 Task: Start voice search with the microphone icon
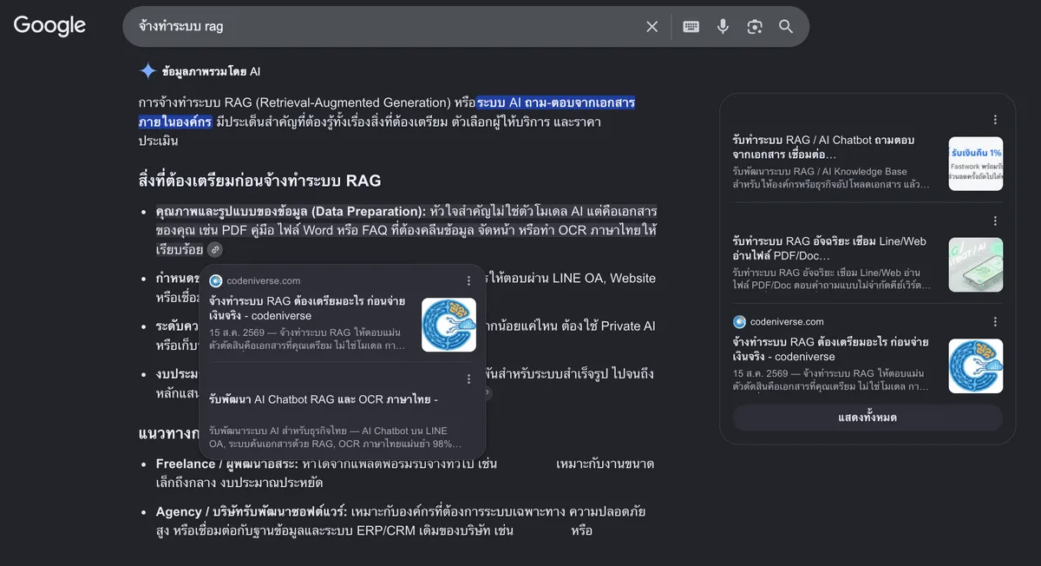coord(723,27)
